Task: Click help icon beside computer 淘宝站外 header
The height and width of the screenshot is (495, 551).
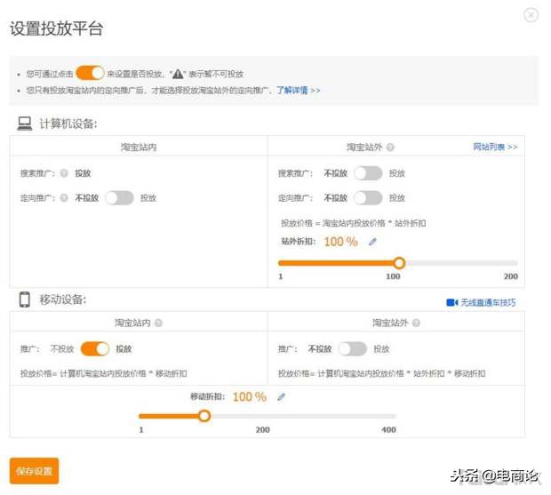Action: pyautogui.click(x=390, y=148)
